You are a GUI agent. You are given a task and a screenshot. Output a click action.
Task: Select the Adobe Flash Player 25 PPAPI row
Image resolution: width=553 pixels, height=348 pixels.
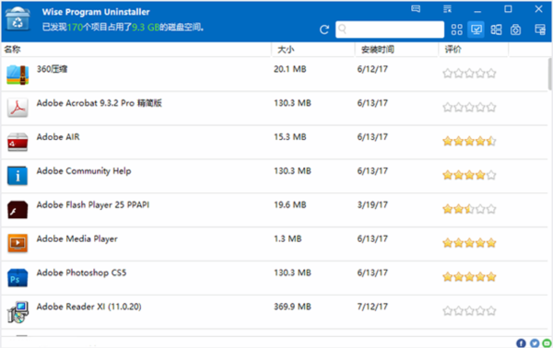coord(275,210)
